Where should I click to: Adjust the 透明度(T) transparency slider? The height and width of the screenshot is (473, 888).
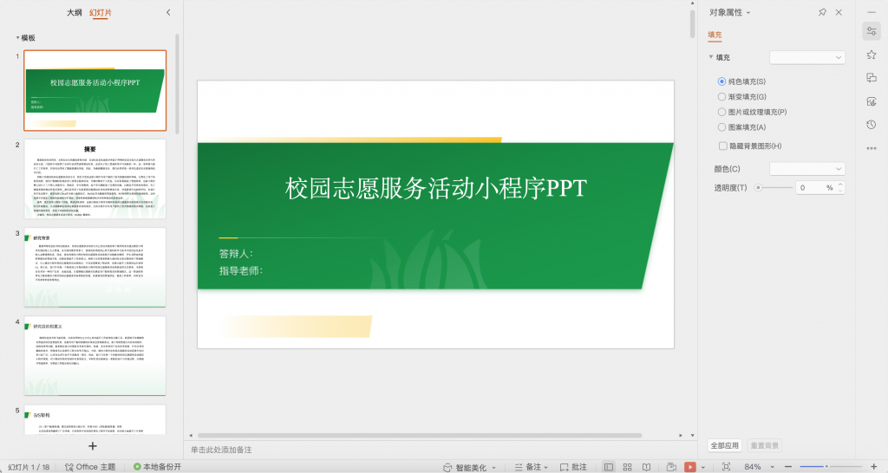click(774, 187)
